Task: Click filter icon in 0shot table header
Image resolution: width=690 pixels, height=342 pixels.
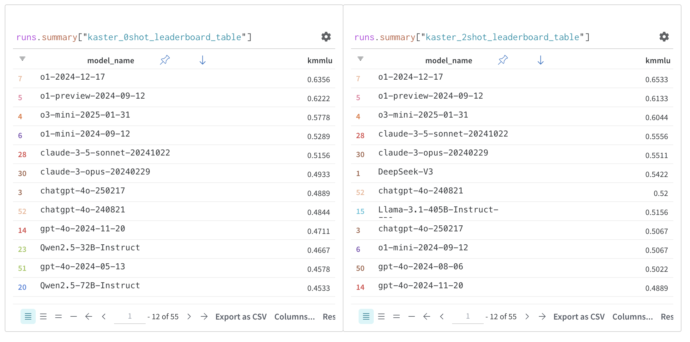Action: tap(22, 59)
